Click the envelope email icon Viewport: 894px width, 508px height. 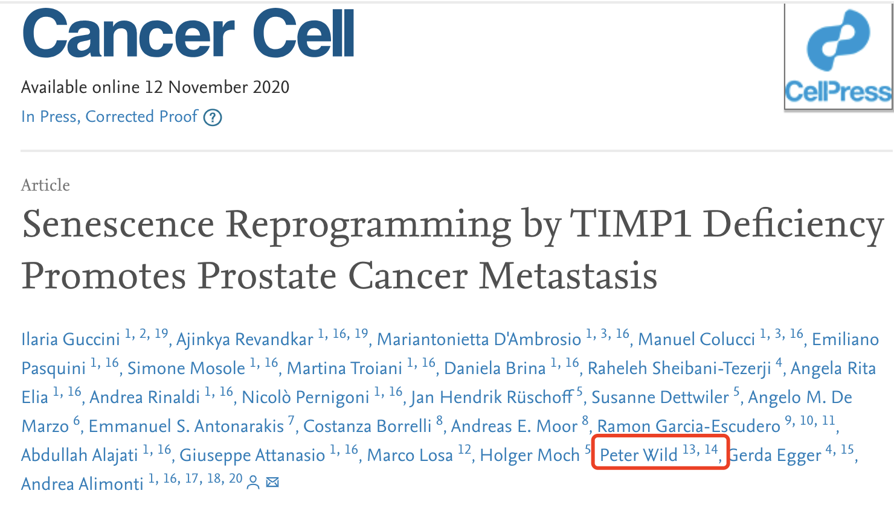[x=273, y=482]
